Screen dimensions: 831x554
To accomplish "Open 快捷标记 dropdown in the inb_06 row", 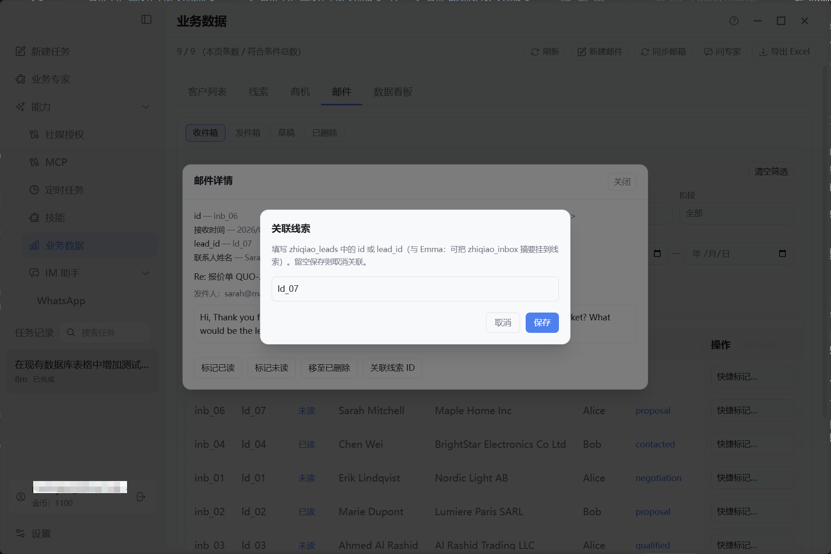I will [752, 410].
